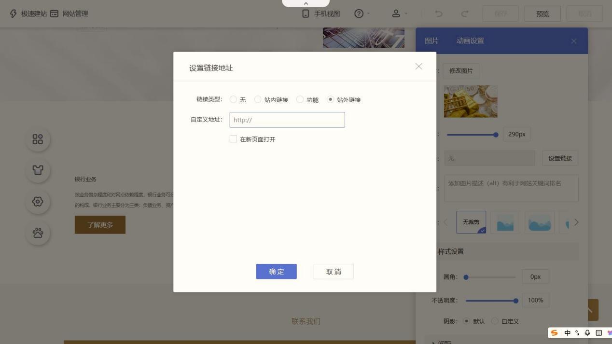The width and height of the screenshot is (612, 344).
Task: Click the user account icon
Action: [396, 14]
